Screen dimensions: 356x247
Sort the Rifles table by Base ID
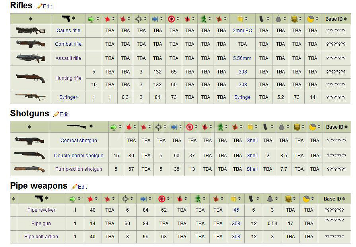tap(336, 19)
